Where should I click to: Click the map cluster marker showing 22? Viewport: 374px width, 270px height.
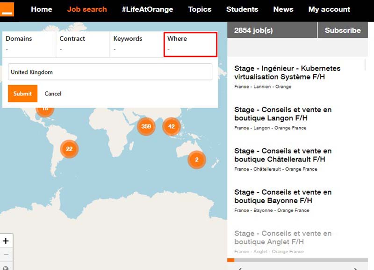coord(69,149)
